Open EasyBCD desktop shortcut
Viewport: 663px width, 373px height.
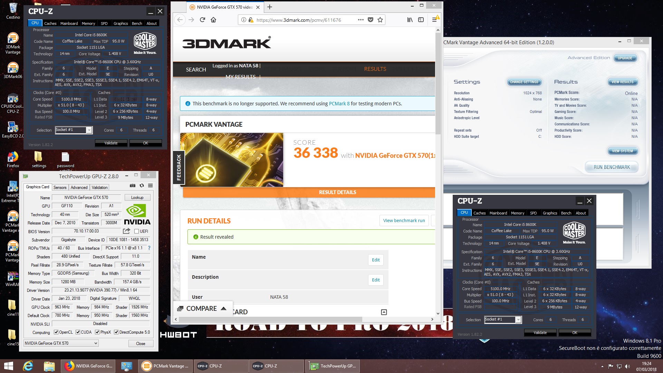(x=13, y=130)
